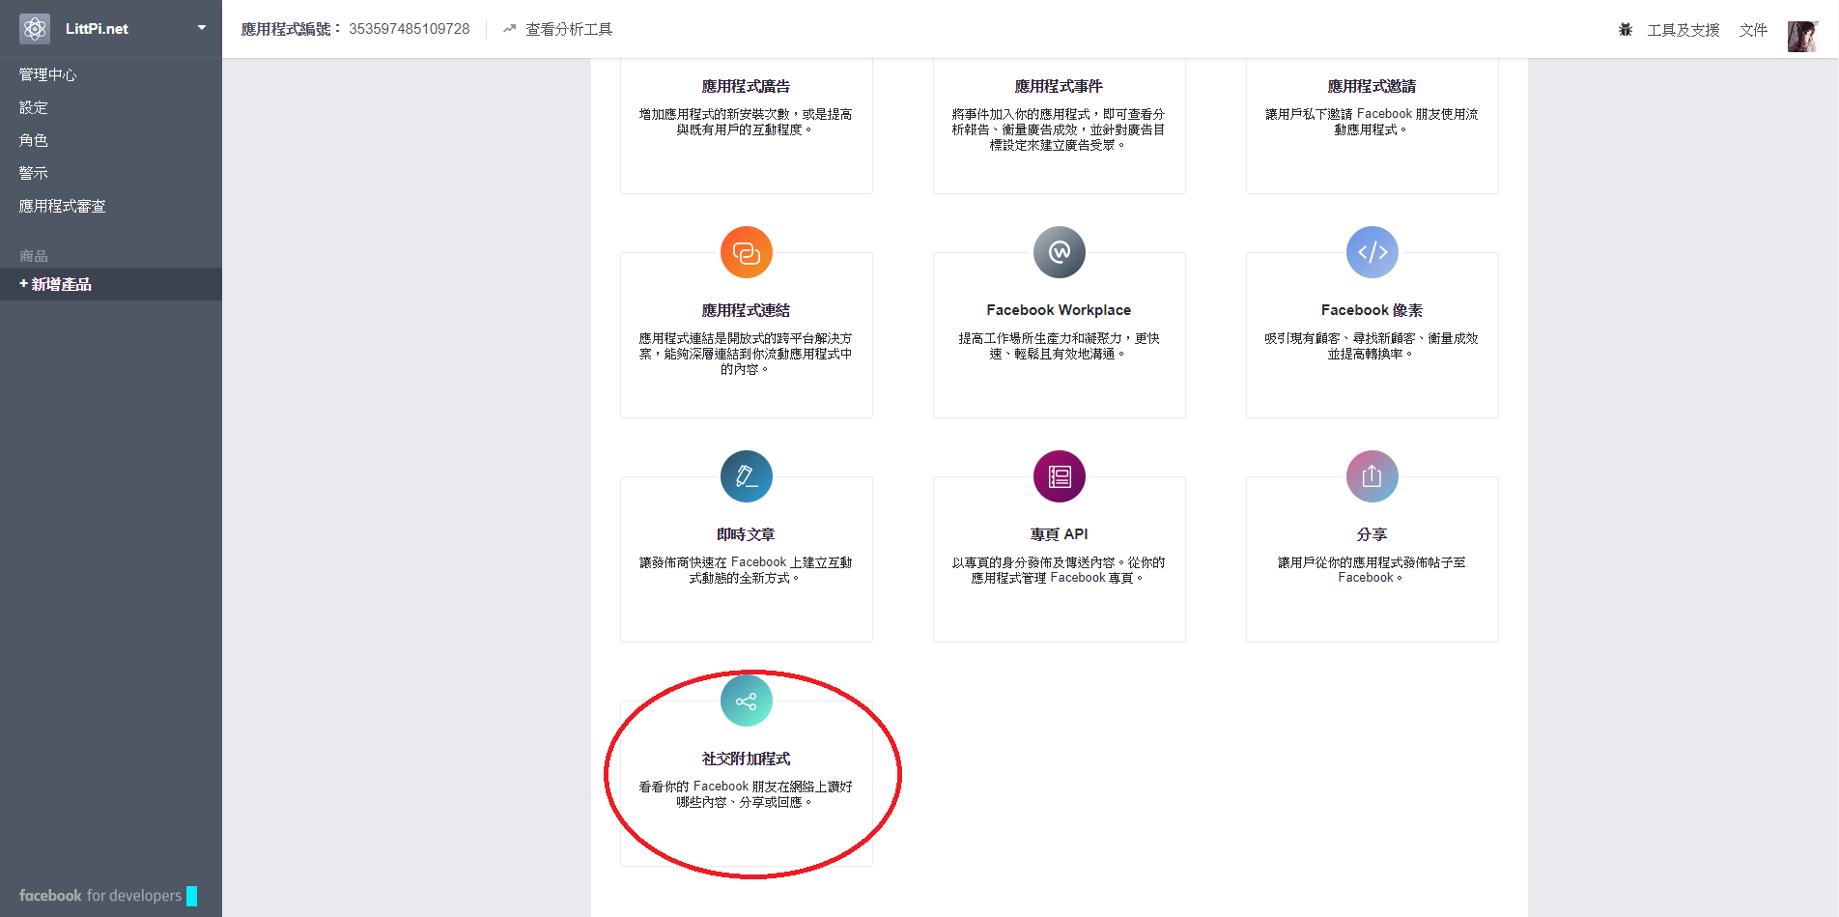Click the app ID number 353597485109728
Image resolution: width=1839 pixels, height=917 pixels.
pyautogui.click(x=410, y=29)
